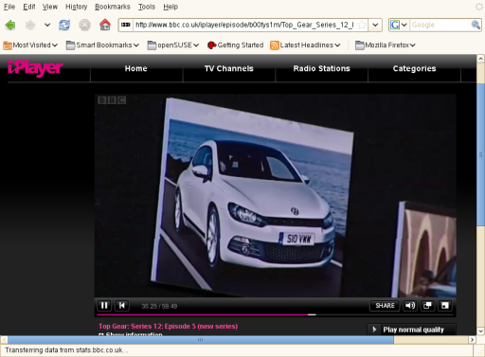Click the stop loading button
This screenshot has width=485, height=357.
(x=84, y=25)
